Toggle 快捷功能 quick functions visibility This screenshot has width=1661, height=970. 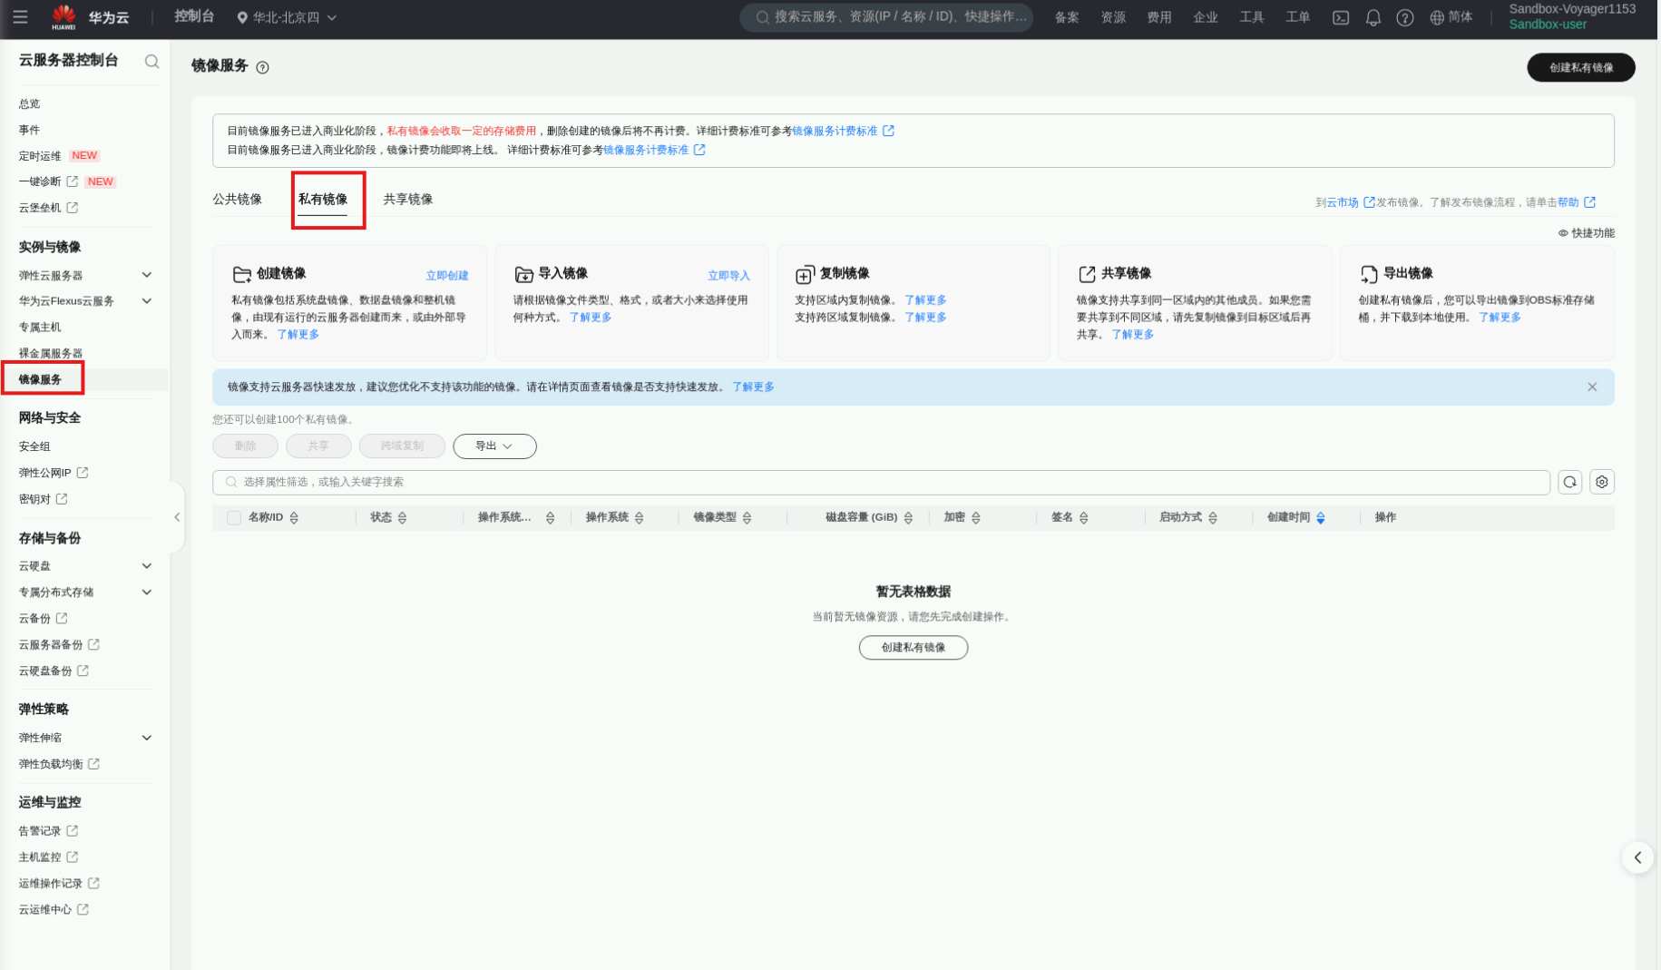[1586, 233]
